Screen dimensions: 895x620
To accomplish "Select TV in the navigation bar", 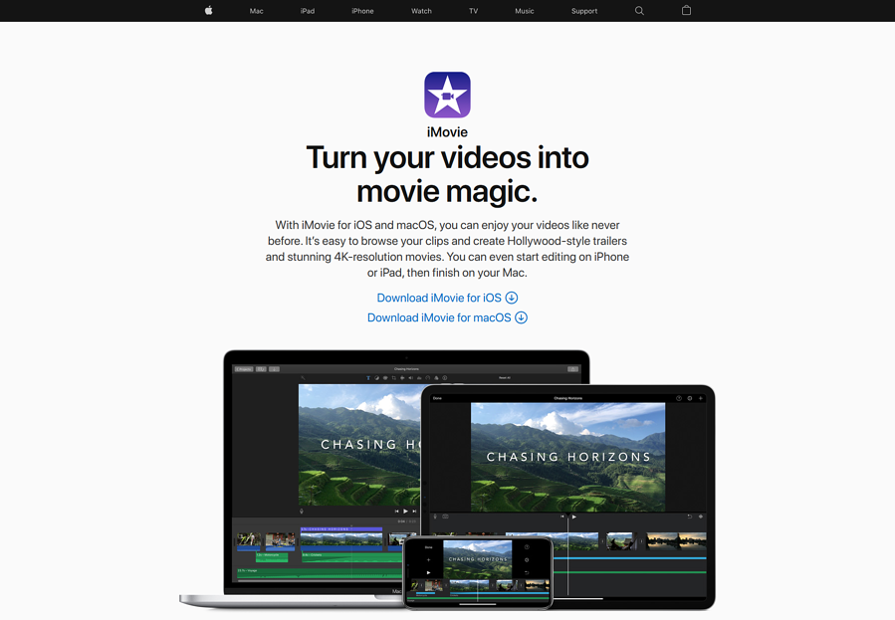I will click(x=473, y=11).
